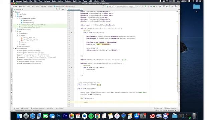Open the Trash in the Dock

coord(194,116)
